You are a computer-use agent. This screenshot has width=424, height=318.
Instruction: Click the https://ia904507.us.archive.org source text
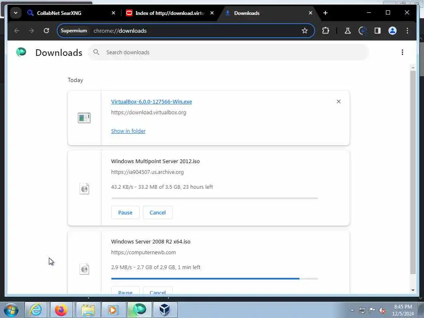[x=147, y=172]
